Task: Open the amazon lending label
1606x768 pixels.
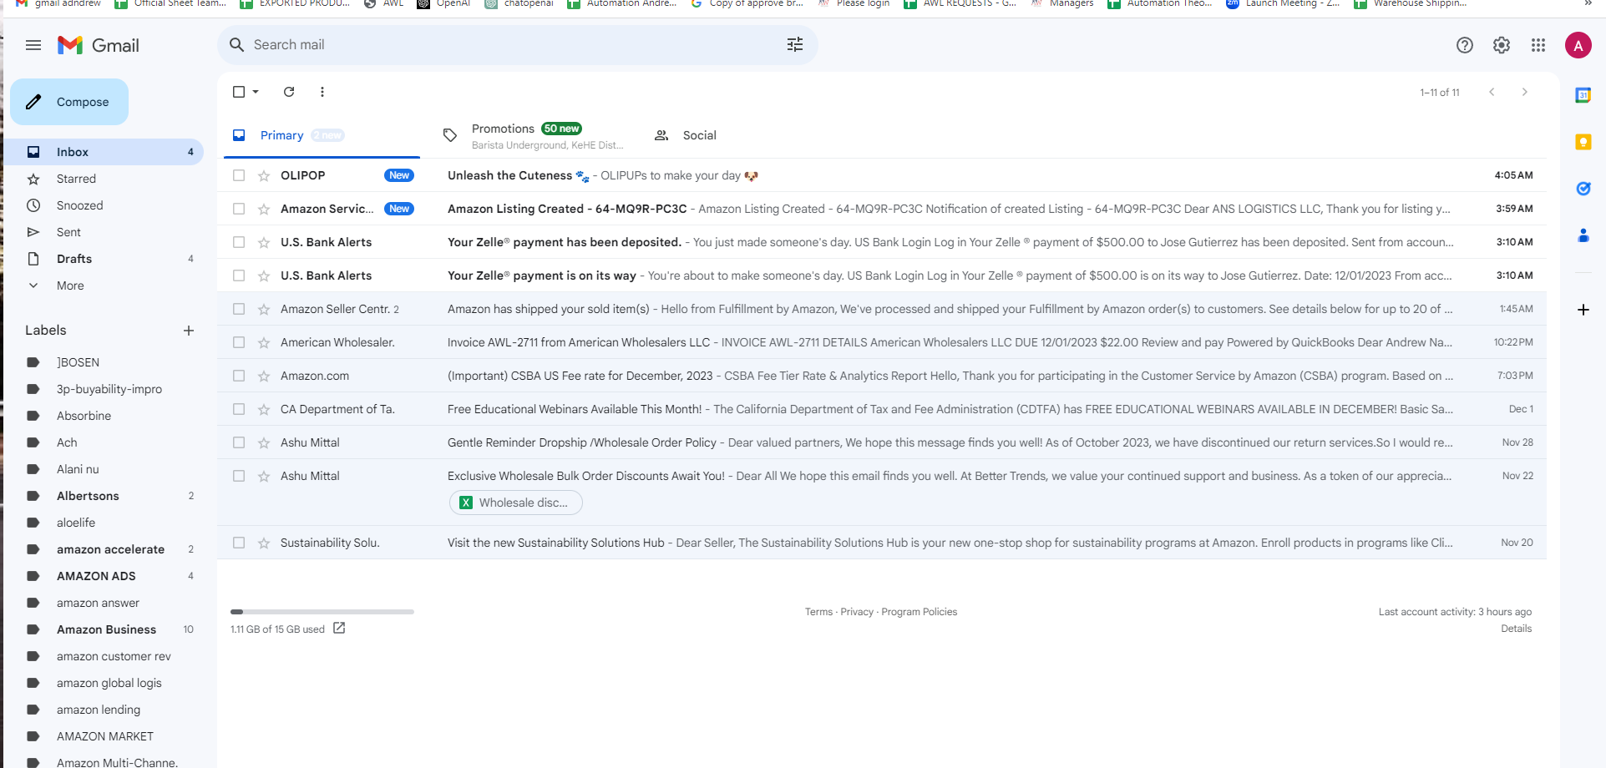Action: click(x=104, y=710)
